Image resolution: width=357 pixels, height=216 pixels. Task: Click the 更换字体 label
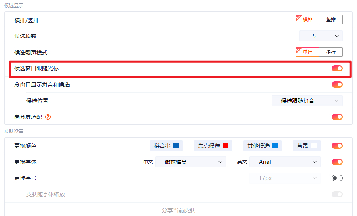25,162
